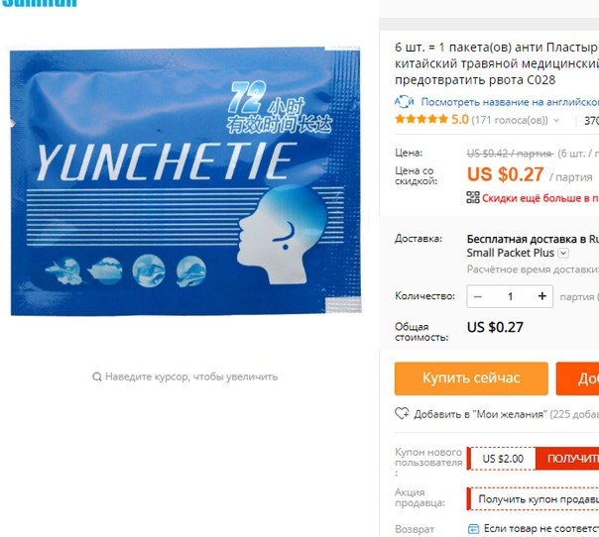Click the orange add to cart button
The height and width of the screenshot is (537, 599).
tap(577, 378)
